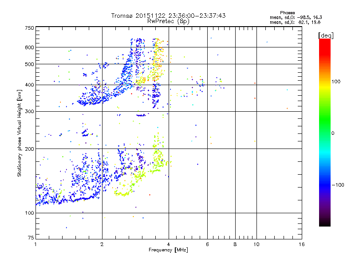Viewport: 355px width, 266px height.
Task: Click the 'Frequency [MHz]' axis label
Action: point(168,250)
